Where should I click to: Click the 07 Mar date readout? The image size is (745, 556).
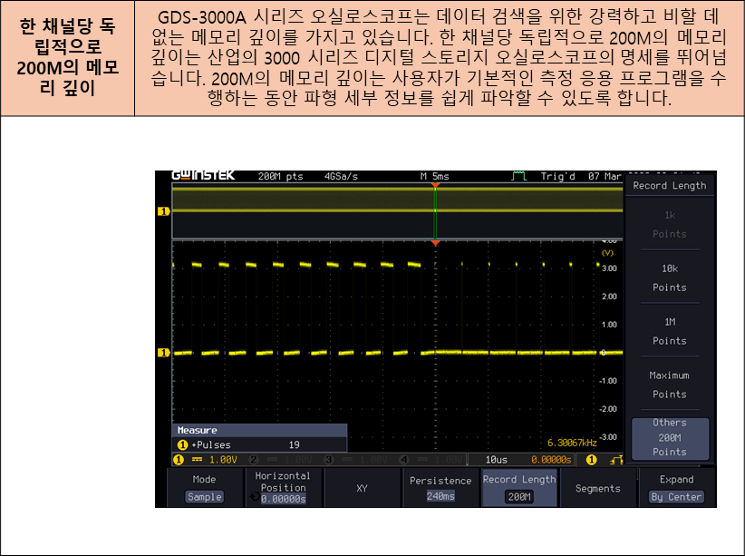(605, 176)
